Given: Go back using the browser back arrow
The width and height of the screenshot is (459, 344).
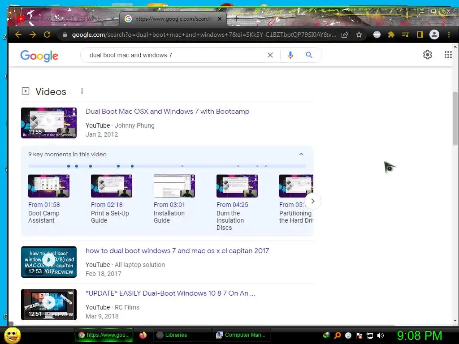Looking at the screenshot, I should (18, 35).
